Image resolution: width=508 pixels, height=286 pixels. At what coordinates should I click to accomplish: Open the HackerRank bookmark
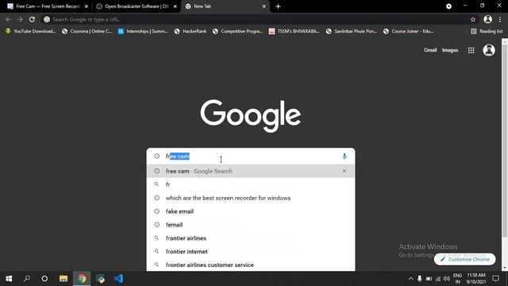point(190,31)
